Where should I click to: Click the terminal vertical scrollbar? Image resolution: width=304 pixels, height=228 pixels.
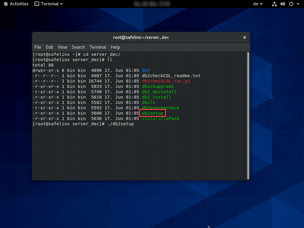248,115
